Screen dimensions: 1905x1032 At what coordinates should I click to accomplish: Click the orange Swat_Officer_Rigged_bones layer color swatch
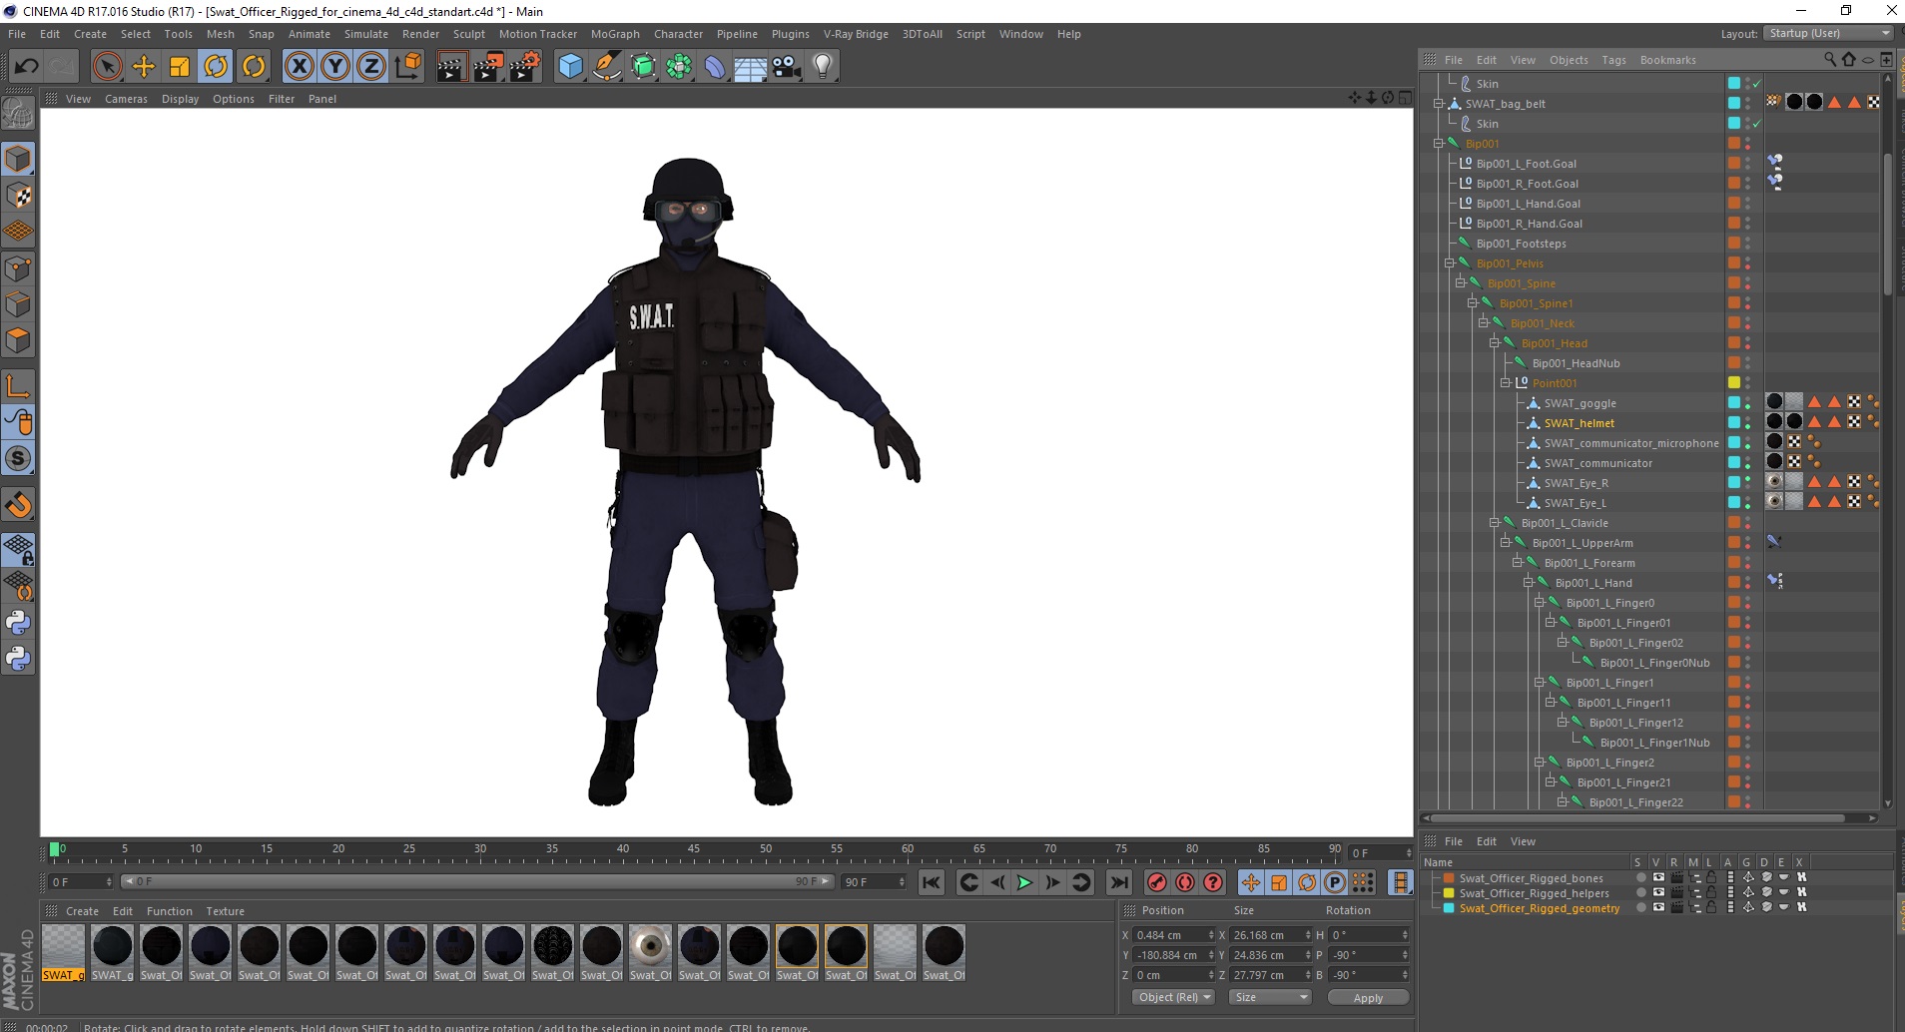1449,878
